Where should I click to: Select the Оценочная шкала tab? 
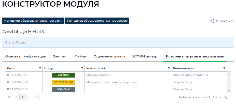pos(109,56)
